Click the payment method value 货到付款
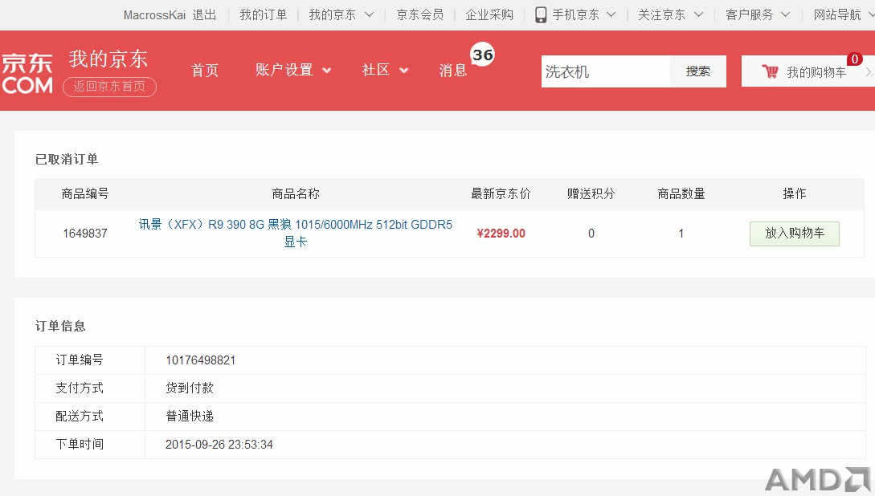Screen dimensions: 875x496 click(x=190, y=388)
